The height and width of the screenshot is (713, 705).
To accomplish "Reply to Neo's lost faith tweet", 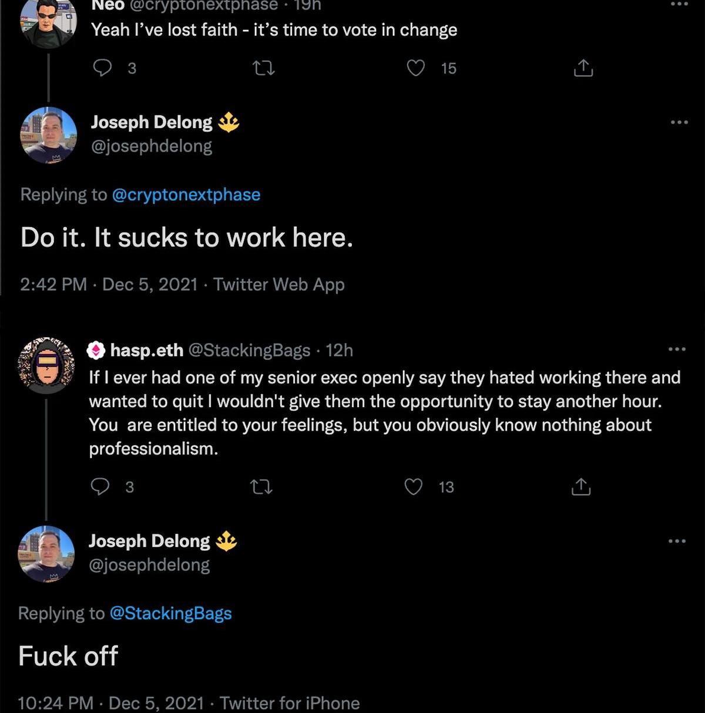I will tap(103, 68).
